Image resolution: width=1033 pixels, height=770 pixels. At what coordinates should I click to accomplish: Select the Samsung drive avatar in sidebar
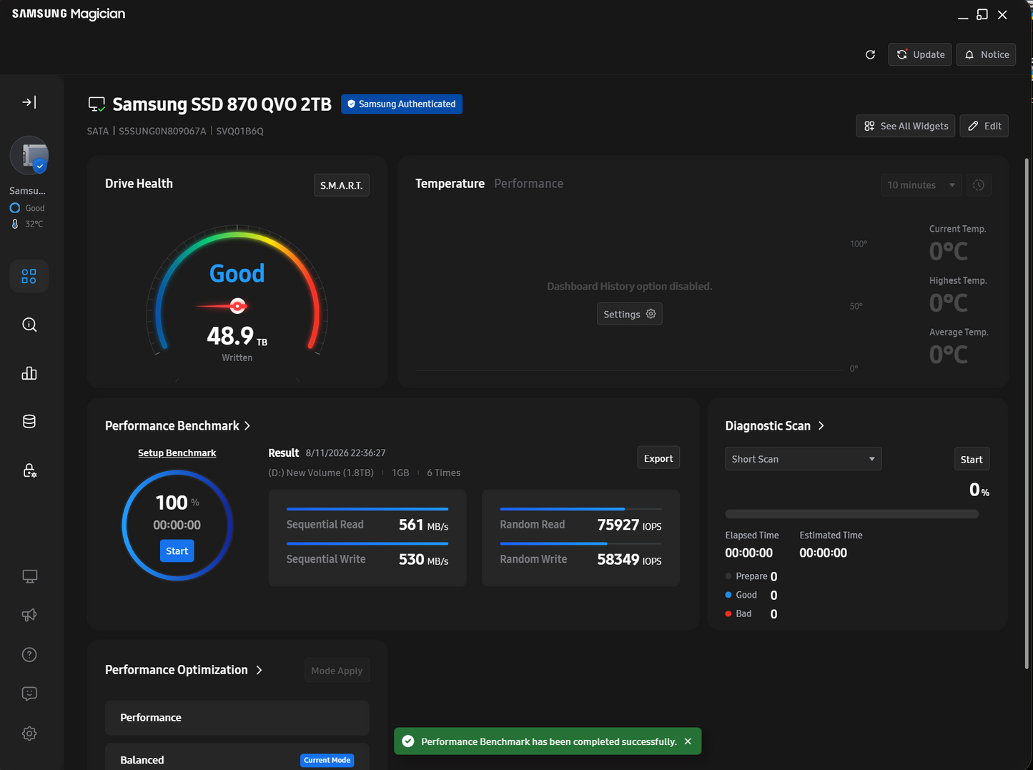(29, 156)
